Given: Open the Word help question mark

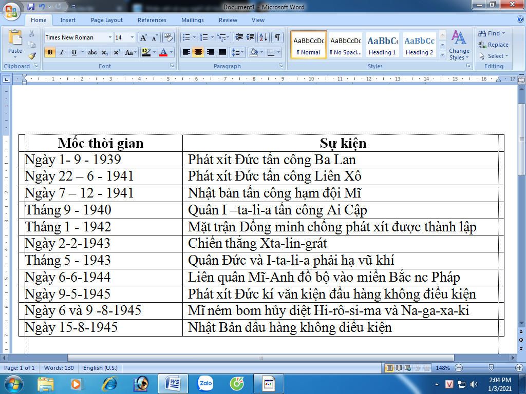Looking at the screenshot, I should point(520,19).
